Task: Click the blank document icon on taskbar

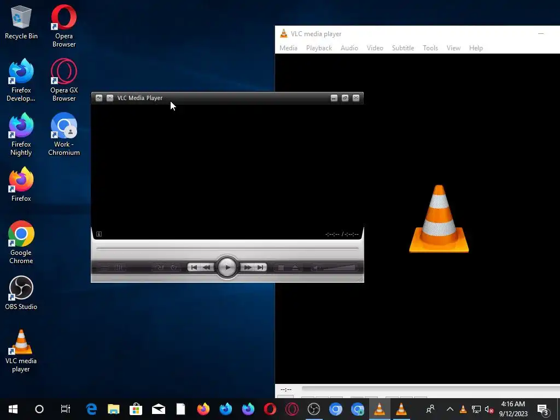Action: (x=180, y=409)
